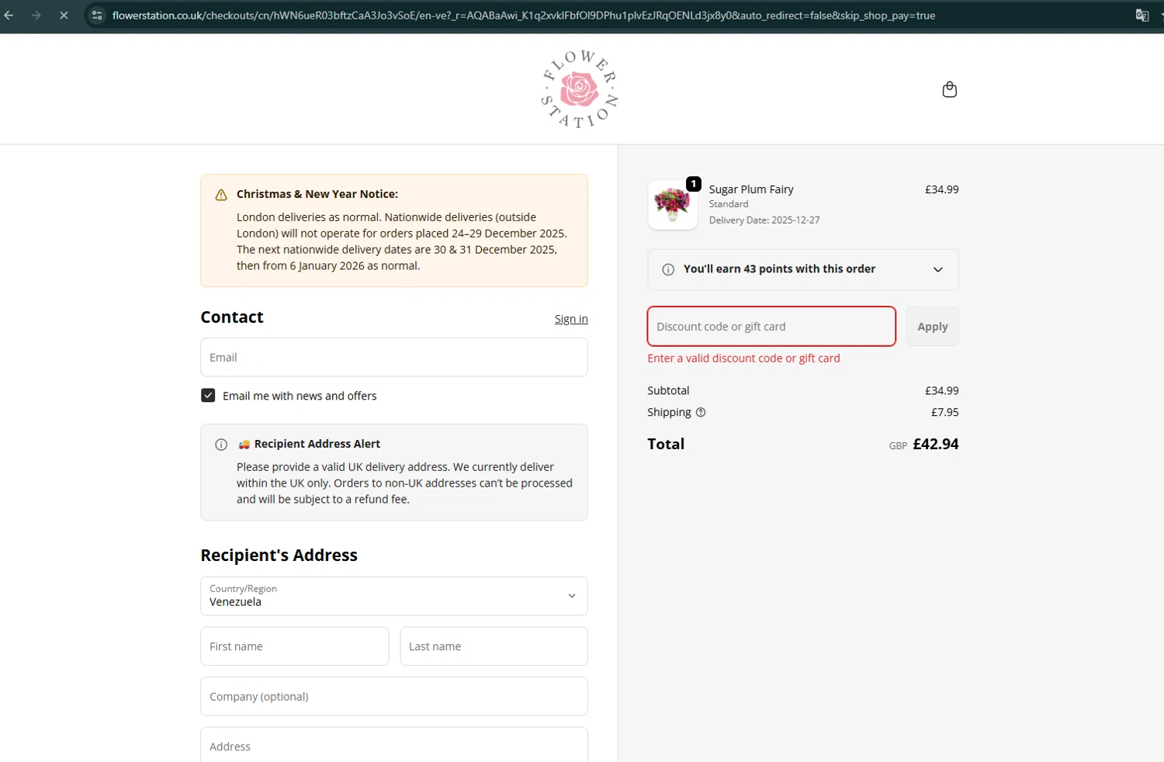Click the Sugar Plum Fairy product thumbnail

[x=672, y=205]
